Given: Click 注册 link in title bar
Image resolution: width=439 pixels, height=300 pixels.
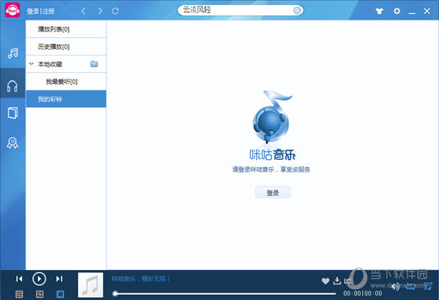Looking at the screenshot, I should point(48,12).
